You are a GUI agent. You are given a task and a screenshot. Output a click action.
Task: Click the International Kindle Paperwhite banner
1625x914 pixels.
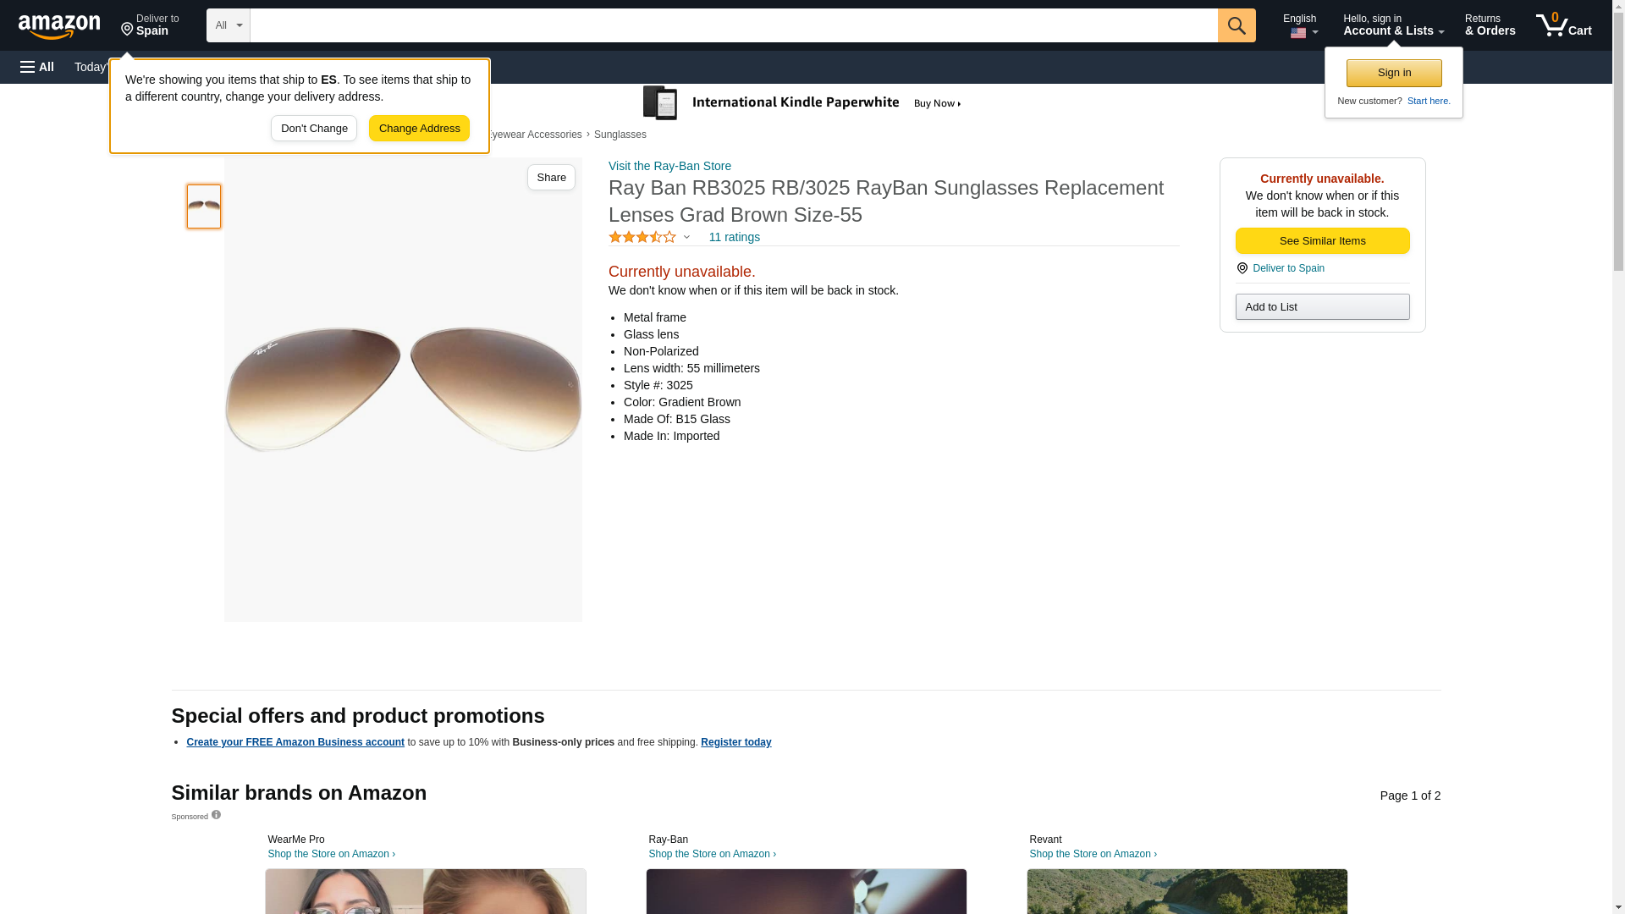(802, 103)
